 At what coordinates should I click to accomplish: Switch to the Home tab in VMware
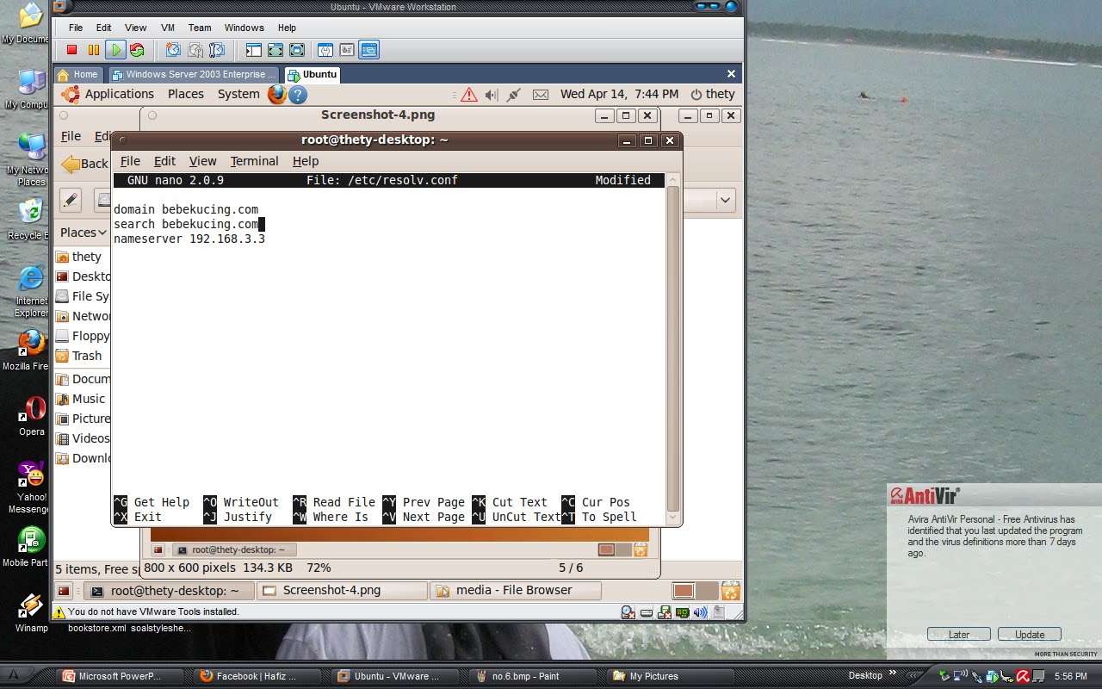78,74
